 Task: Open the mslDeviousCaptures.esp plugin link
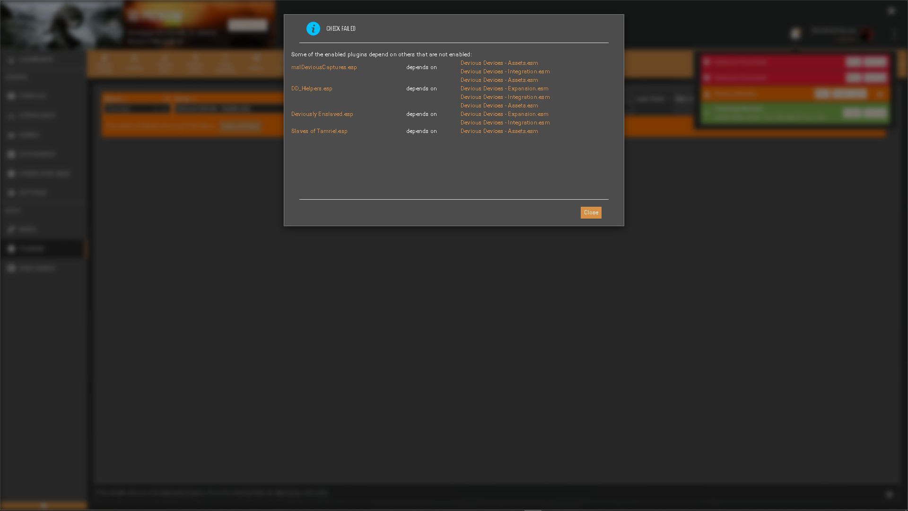(324, 67)
